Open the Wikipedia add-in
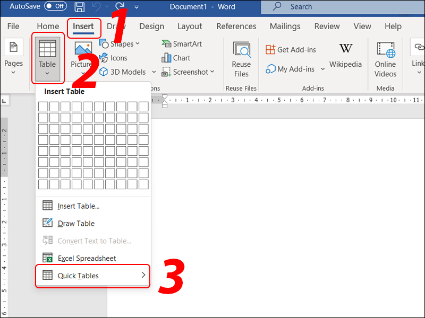 346,56
